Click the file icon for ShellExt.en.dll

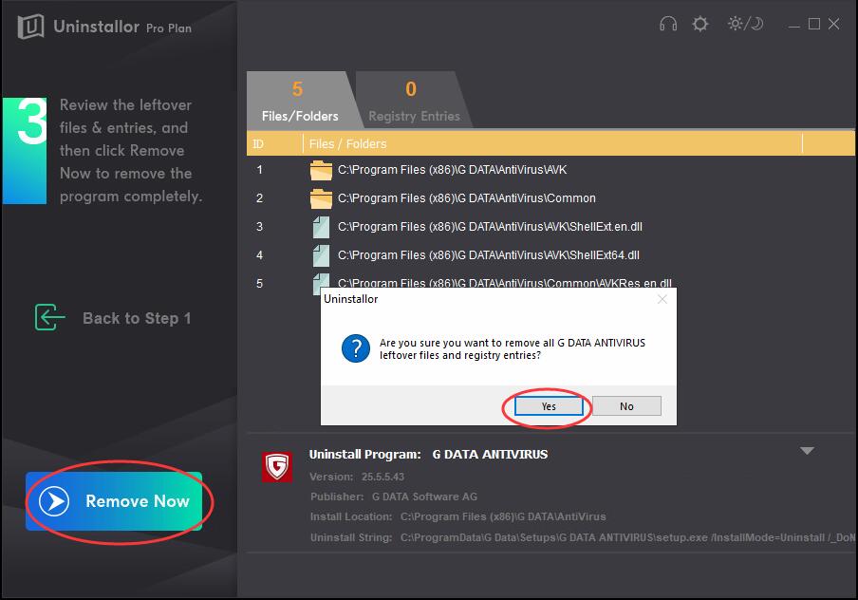point(321,227)
